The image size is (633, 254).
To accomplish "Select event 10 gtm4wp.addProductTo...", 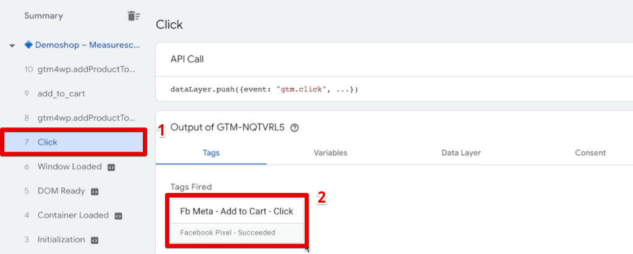I will 79,69.
